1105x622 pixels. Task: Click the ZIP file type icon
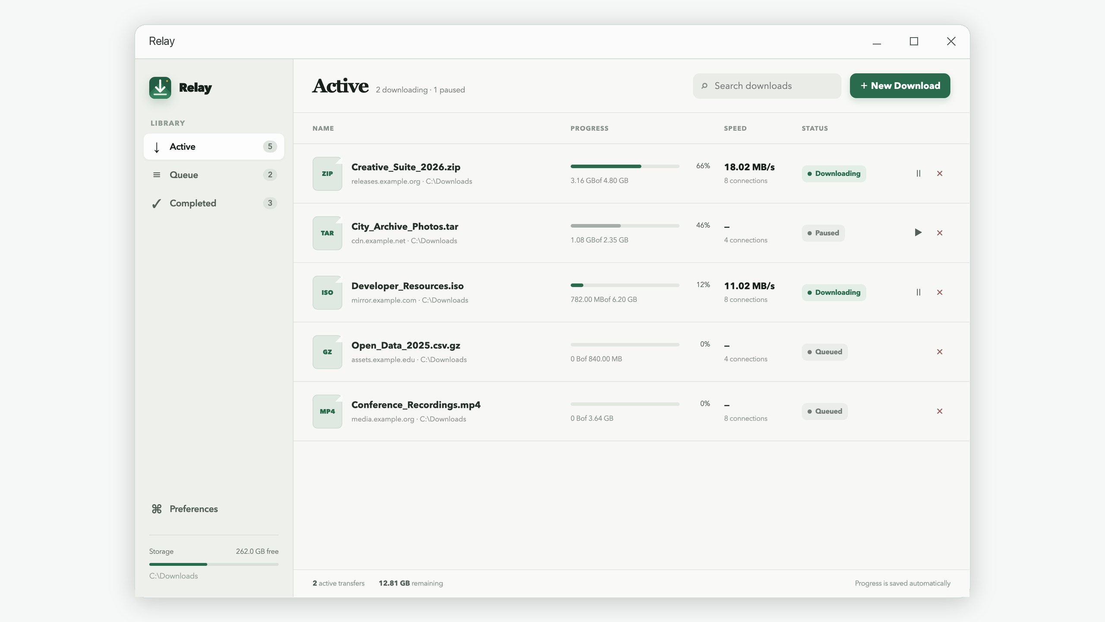pos(327,174)
